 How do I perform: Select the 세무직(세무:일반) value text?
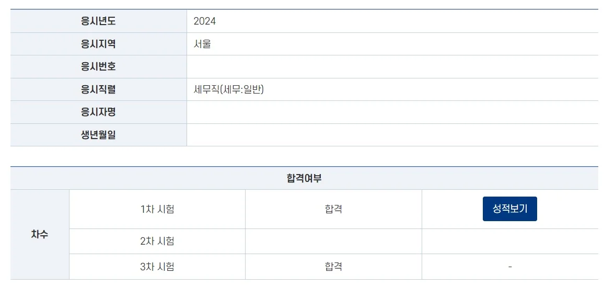229,89
